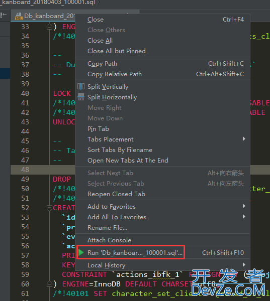270x301 pixels.
Task: Expand the Tabs Placement submenu arrow
Action: click(244, 139)
